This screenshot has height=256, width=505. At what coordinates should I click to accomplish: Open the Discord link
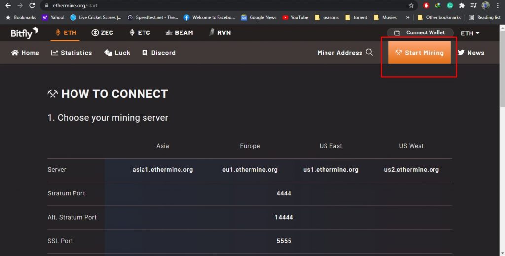[x=159, y=52]
